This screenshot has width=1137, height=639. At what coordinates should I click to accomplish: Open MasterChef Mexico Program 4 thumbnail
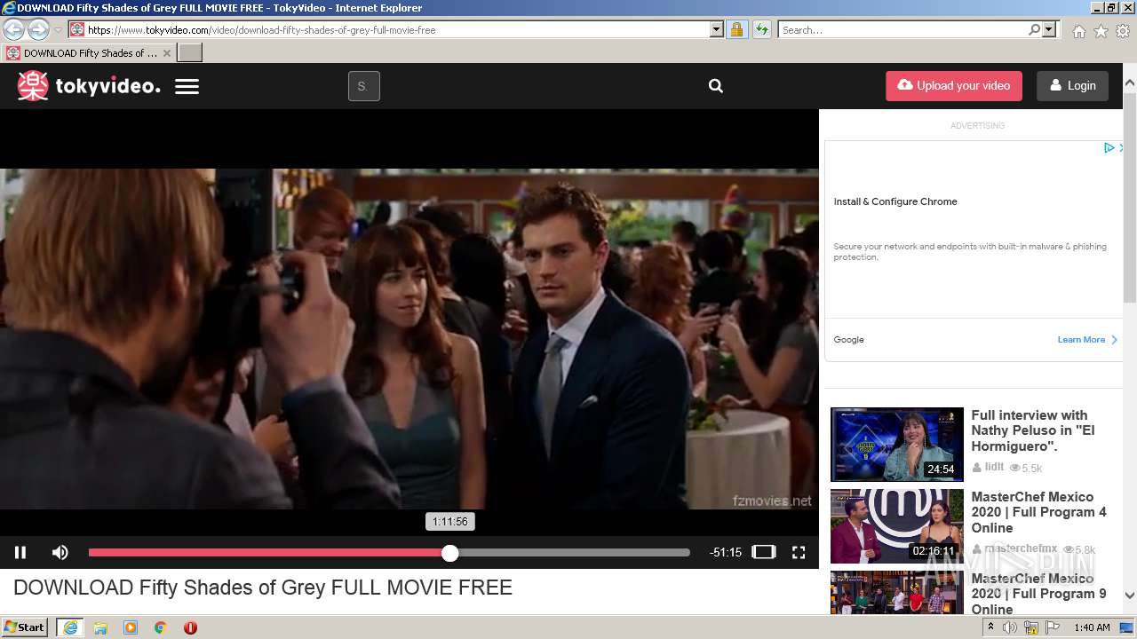coord(897,526)
